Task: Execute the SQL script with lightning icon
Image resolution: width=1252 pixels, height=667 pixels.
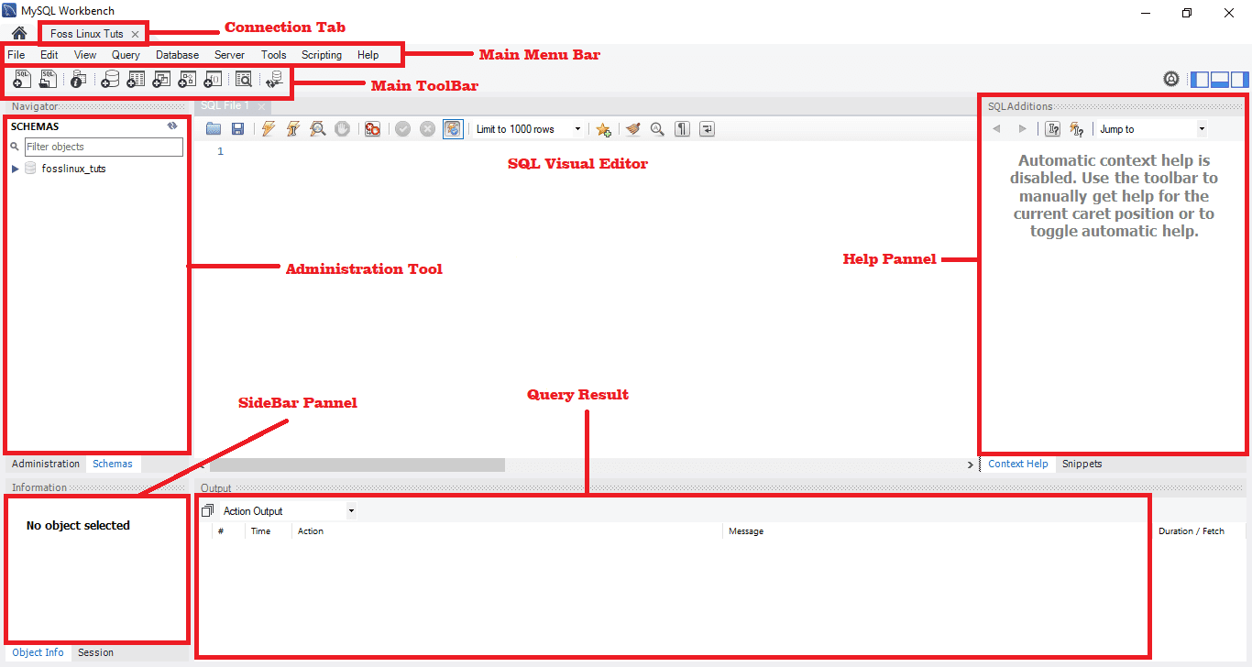Action: coord(269,129)
